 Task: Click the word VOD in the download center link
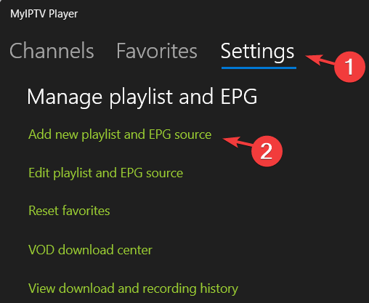coord(41,250)
